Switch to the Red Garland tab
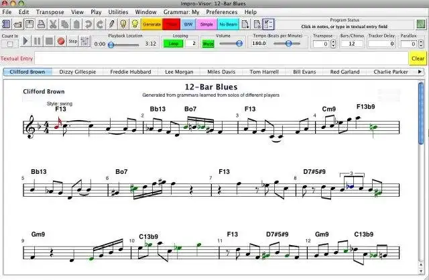Screen dimensions: 429x280 pyautogui.click(x=345, y=72)
